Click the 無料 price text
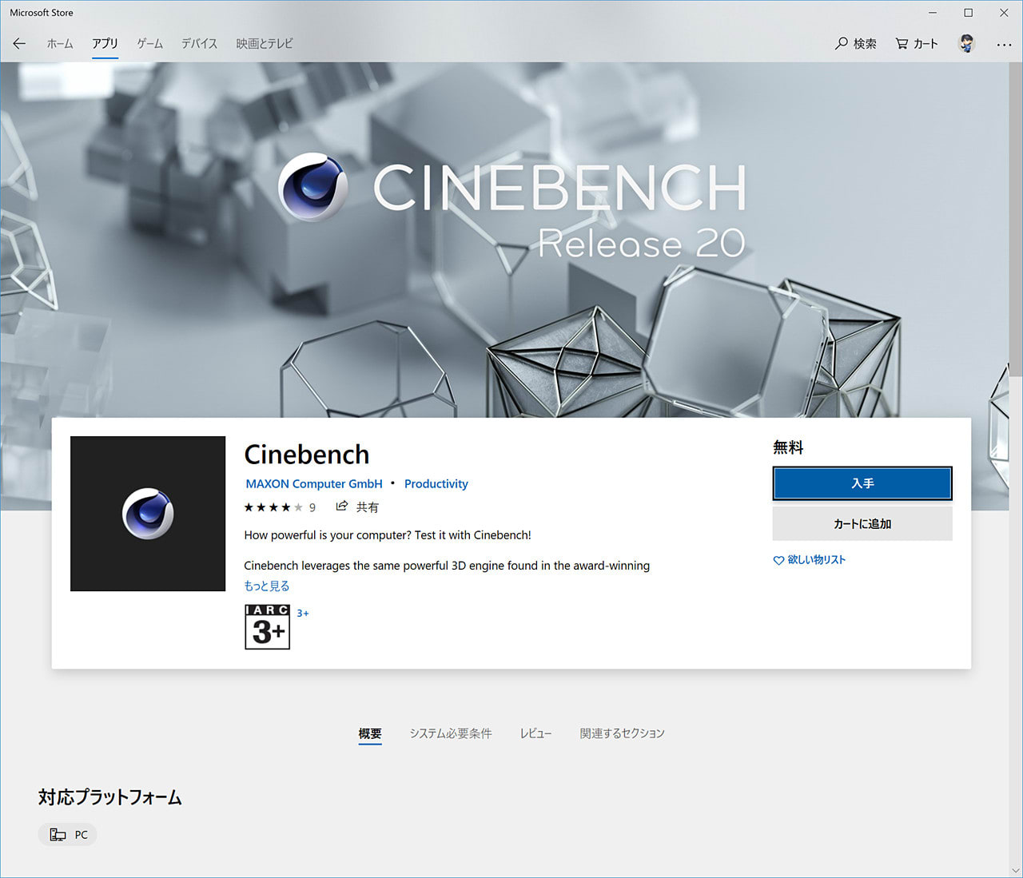This screenshot has width=1023, height=878. click(788, 448)
